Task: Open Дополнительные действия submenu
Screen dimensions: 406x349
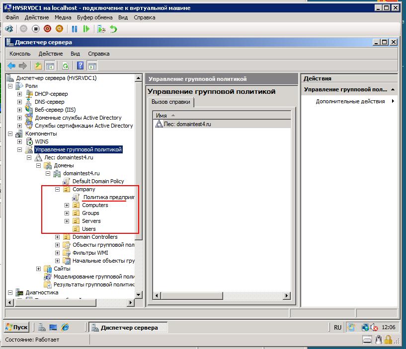Action: (350, 101)
